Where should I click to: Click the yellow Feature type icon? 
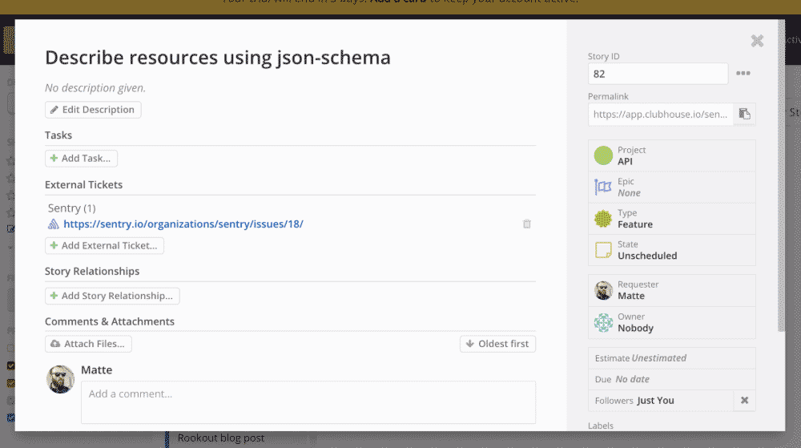click(x=603, y=219)
